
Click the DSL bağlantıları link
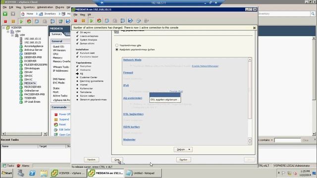pos(133,114)
